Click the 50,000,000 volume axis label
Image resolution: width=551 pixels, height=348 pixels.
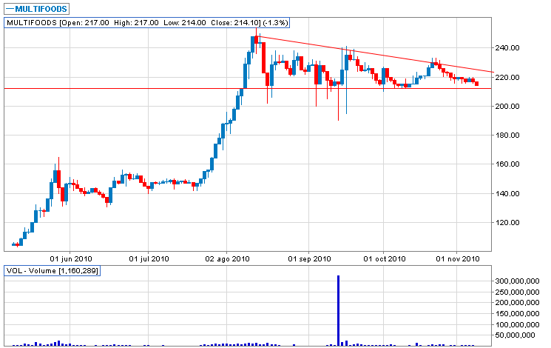click(x=517, y=335)
